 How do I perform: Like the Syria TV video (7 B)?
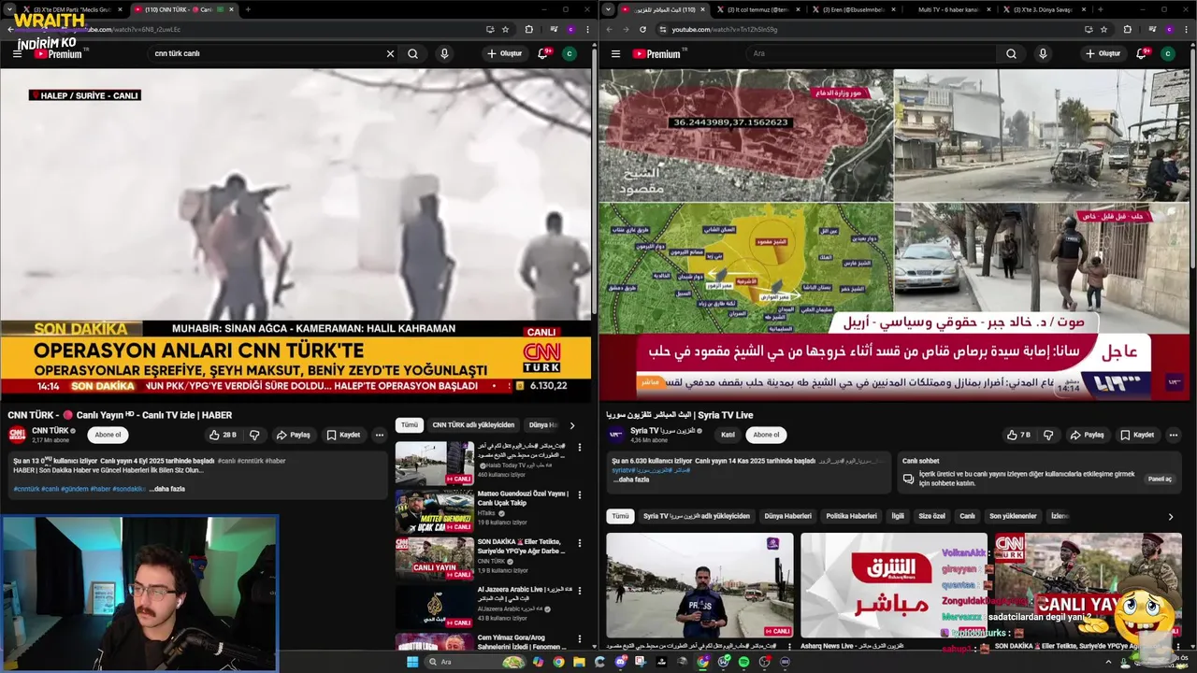pos(1018,435)
